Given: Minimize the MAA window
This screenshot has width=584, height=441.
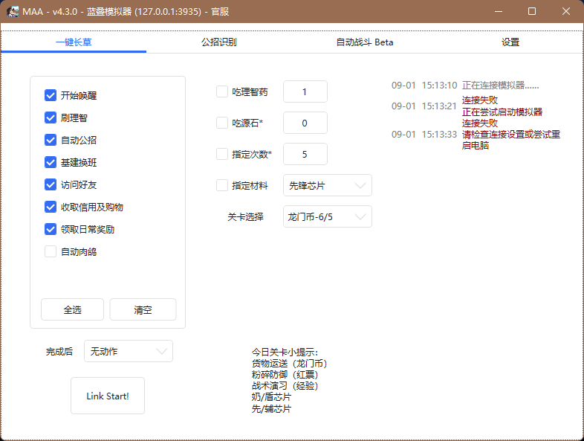Looking at the screenshot, I should 499,12.
